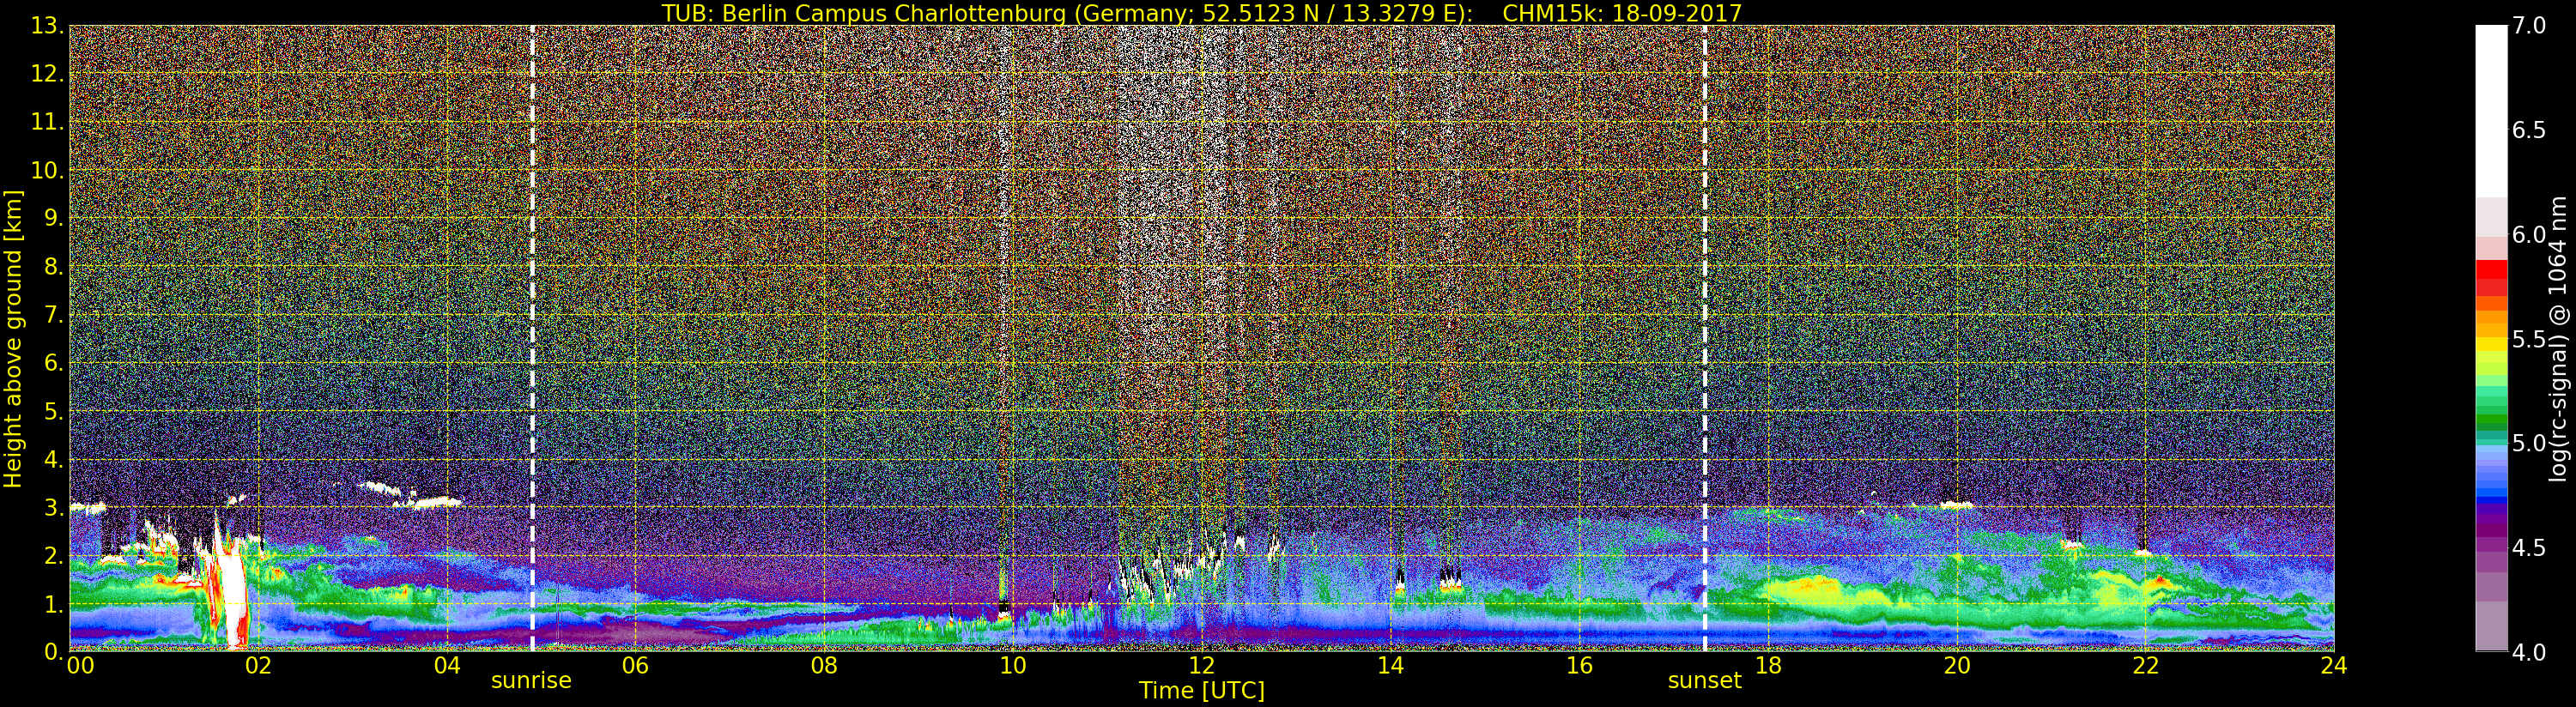
Task: Click the '12' time tick label
Action: [1201, 666]
